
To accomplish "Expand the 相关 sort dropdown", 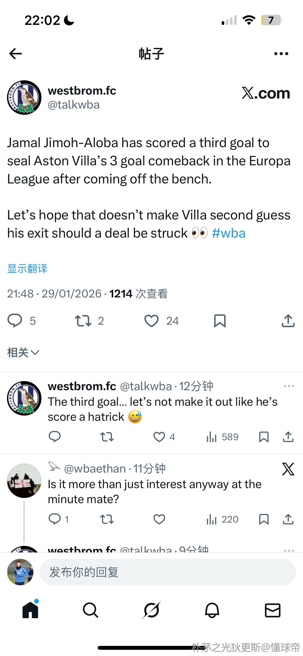I will 23,353.
